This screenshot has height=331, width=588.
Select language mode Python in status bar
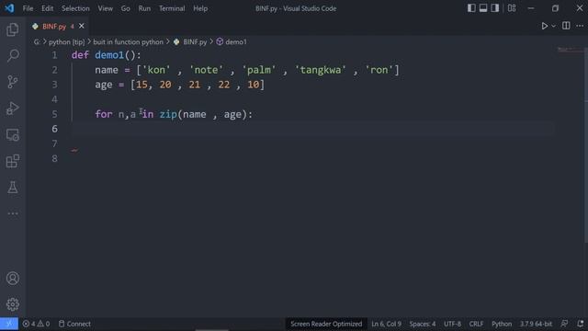(x=502, y=324)
